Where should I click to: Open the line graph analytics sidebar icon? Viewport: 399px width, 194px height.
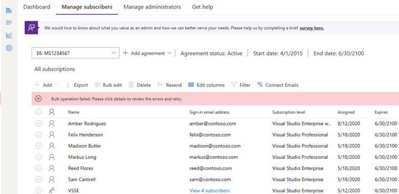point(9,35)
